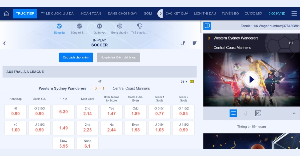This screenshot has width=300, height=156.
Task: Select the Bóng đá soccer icon
Action: click(x=59, y=26)
